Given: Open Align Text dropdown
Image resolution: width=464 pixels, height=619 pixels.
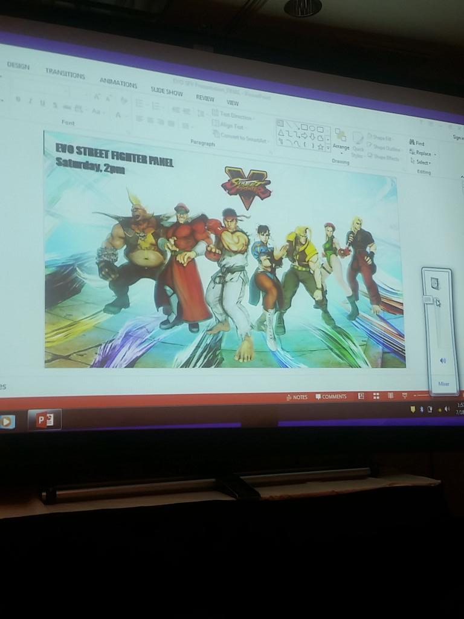Looking at the screenshot, I should pyautogui.click(x=228, y=126).
